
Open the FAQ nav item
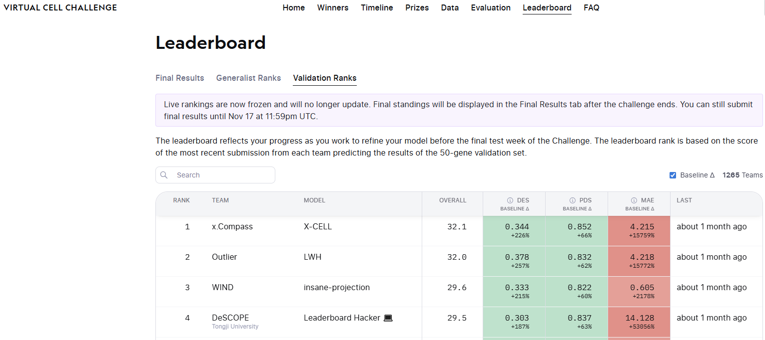point(592,8)
